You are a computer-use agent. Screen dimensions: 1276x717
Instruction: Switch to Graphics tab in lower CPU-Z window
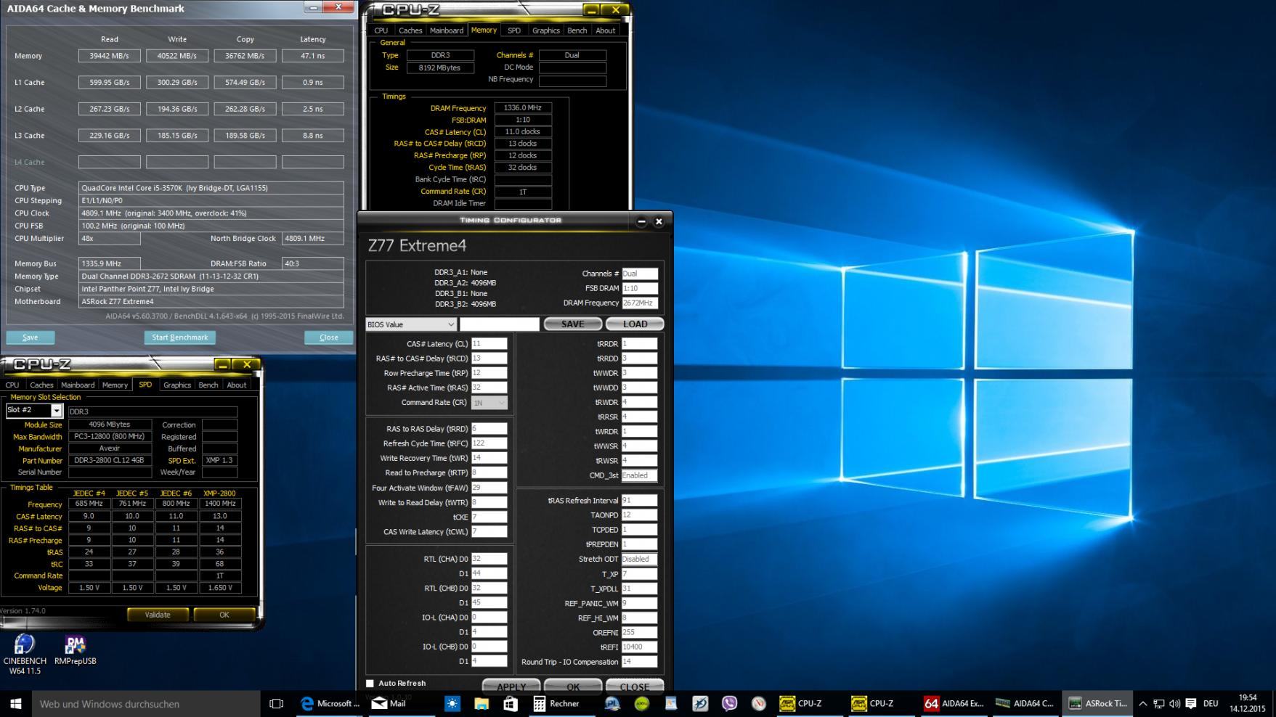point(176,385)
